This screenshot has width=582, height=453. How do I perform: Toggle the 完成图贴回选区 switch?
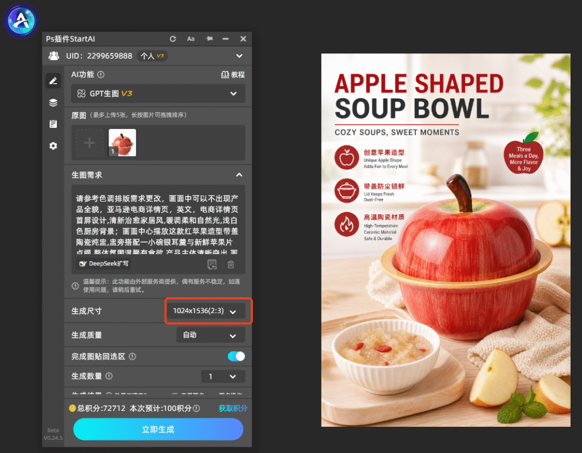point(236,356)
